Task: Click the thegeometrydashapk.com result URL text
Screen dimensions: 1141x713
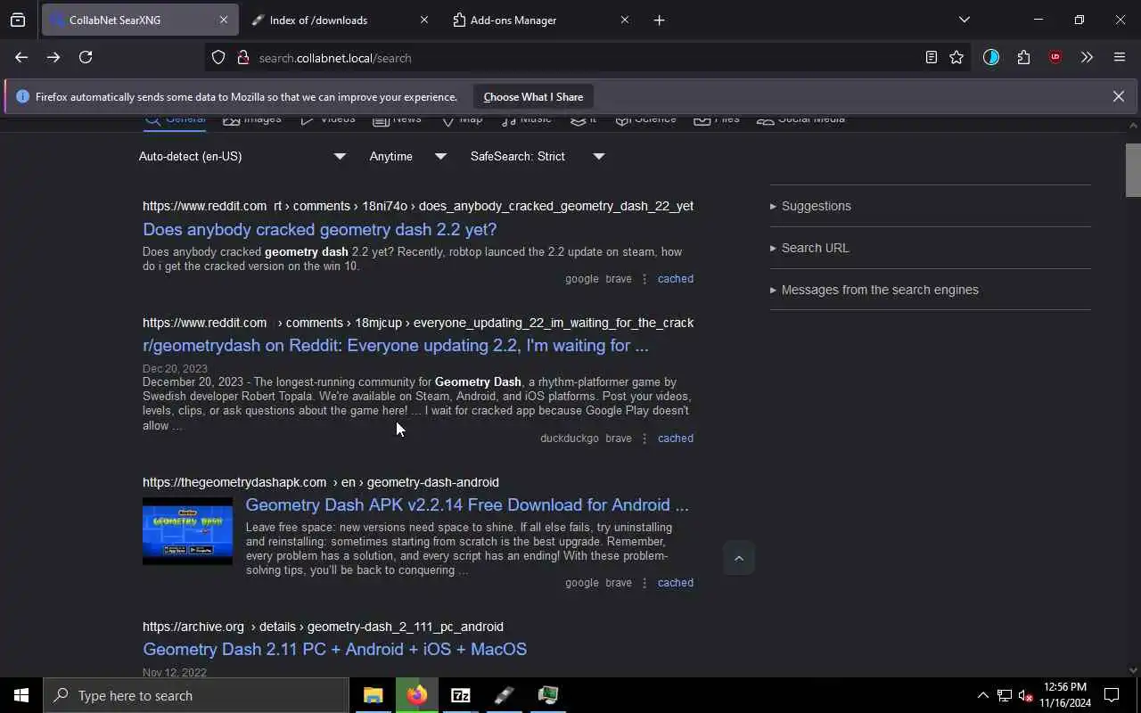Action: [x=321, y=482]
